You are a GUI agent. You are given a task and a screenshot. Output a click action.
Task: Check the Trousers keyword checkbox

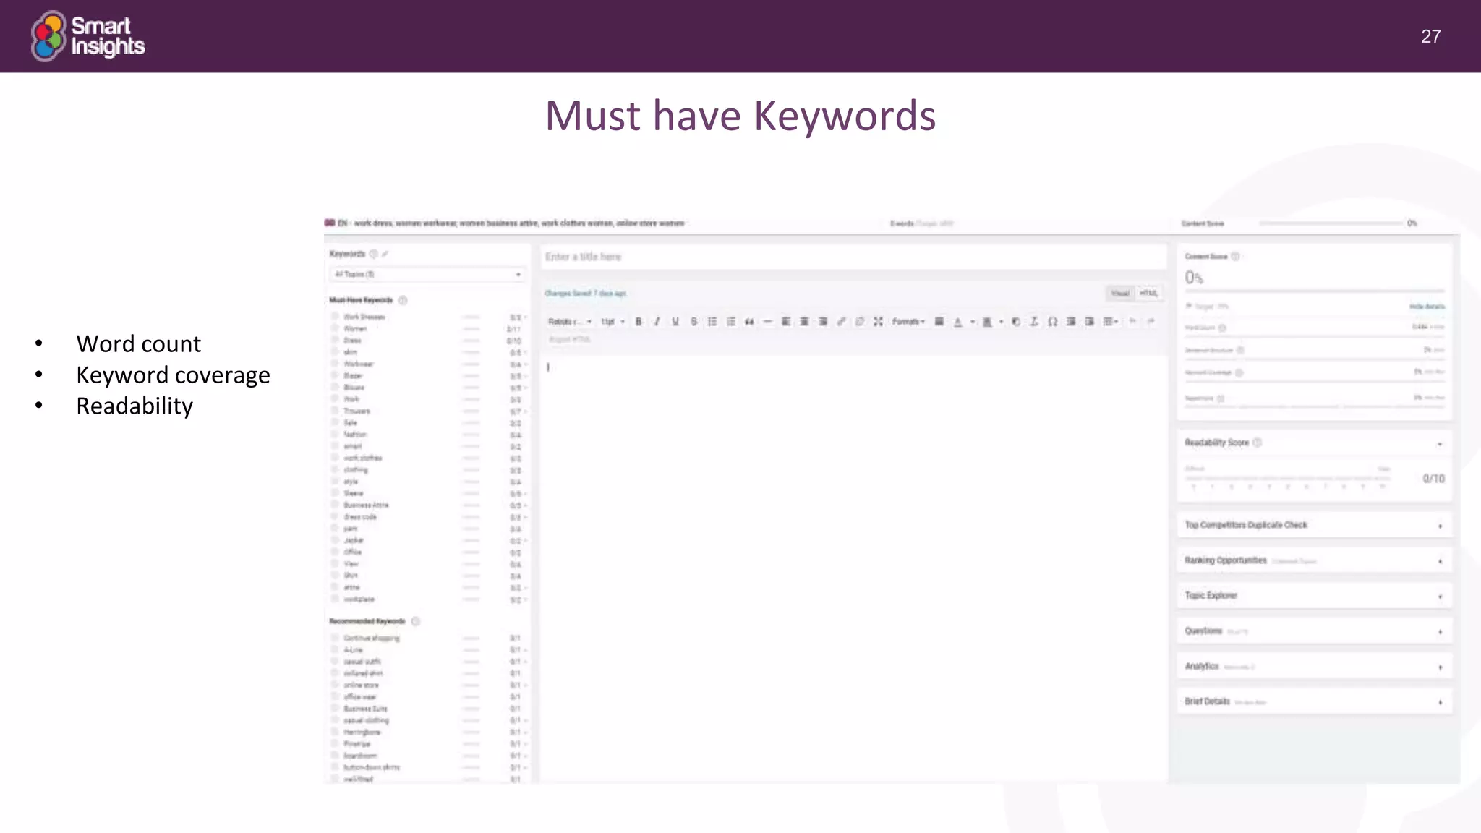click(335, 411)
